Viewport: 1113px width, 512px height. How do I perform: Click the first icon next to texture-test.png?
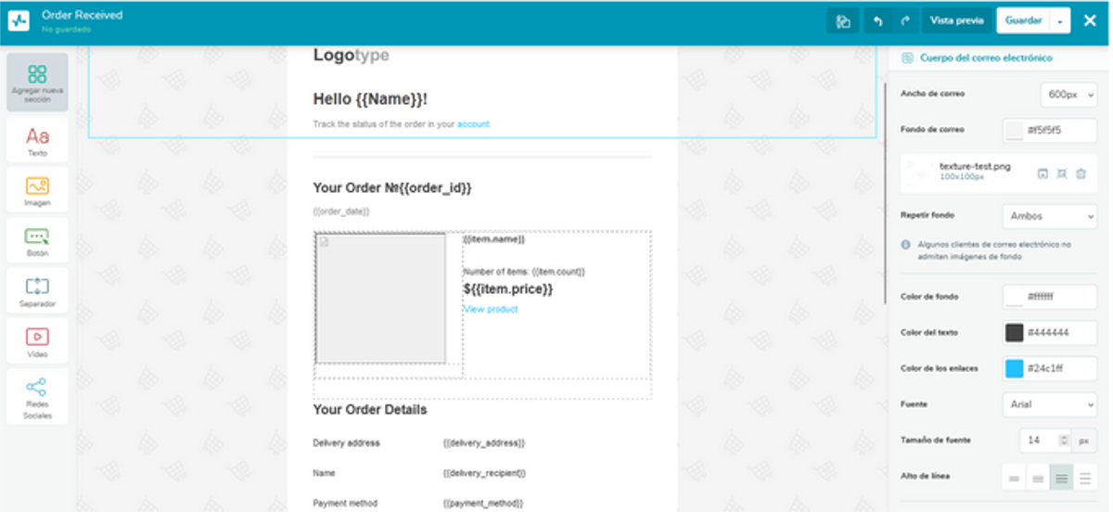(x=1042, y=173)
